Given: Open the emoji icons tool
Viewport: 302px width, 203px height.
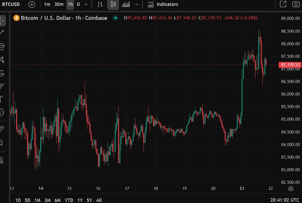Looking at the screenshot, I should click(2, 112).
